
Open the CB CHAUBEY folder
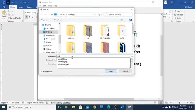pyautogui.click(x=105, y=32)
